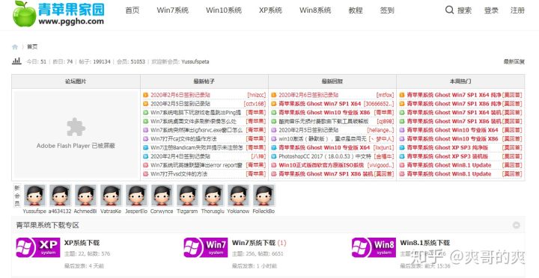
Task: Click the 帖子: 199134 statistic
Action: (x=94, y=62)
